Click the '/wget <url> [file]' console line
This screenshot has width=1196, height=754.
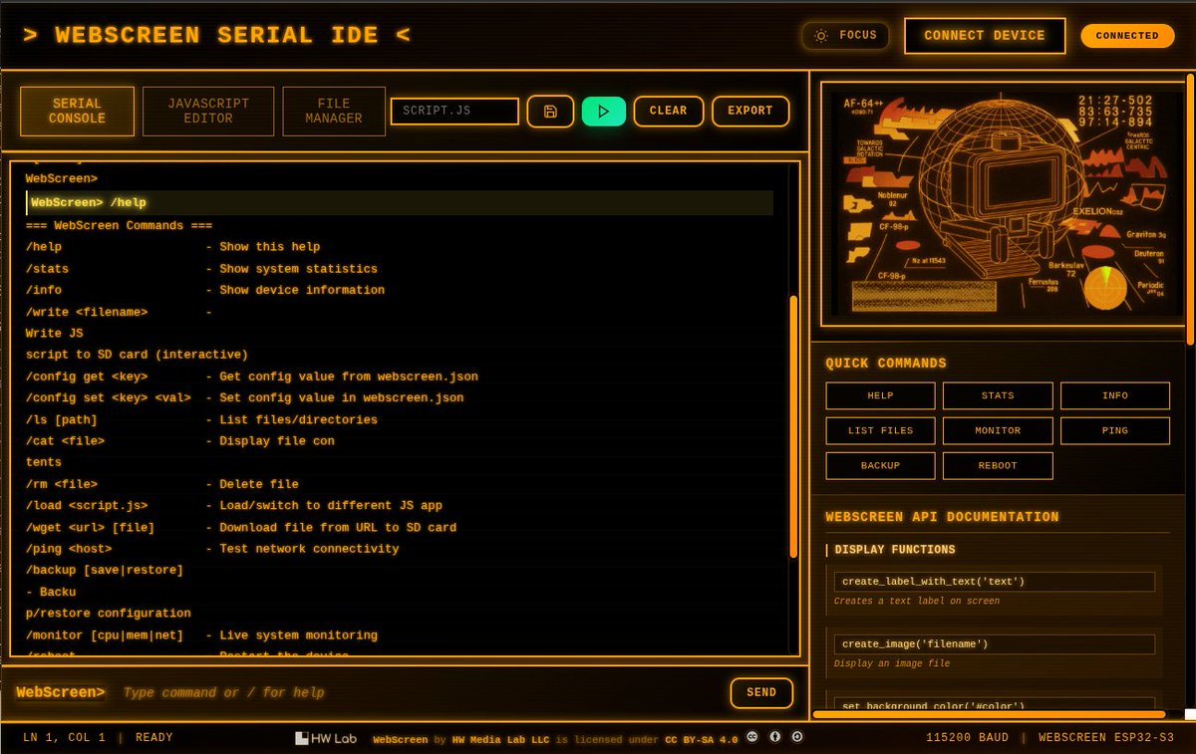(241, 527)
